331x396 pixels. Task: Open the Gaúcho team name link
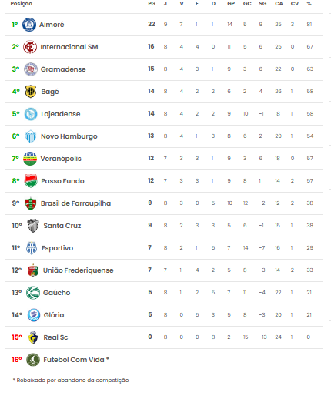point(57,293)
